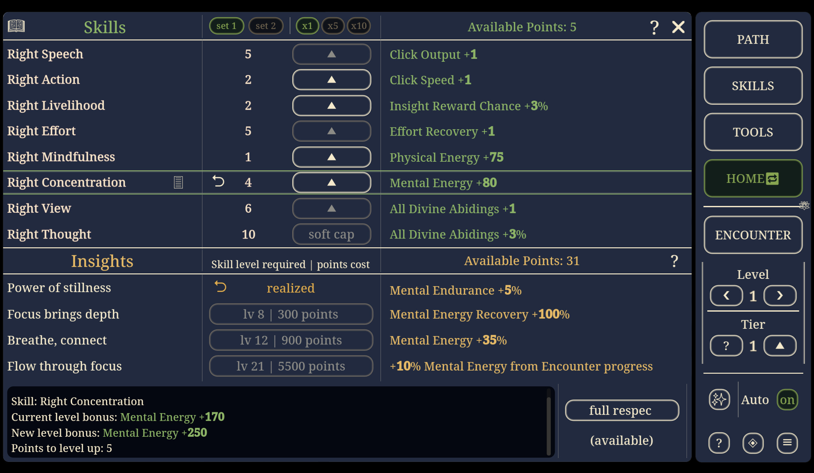Decrease Level using the left chevron
This screenshot has height=473, width=814.
[x=726, y=295]
